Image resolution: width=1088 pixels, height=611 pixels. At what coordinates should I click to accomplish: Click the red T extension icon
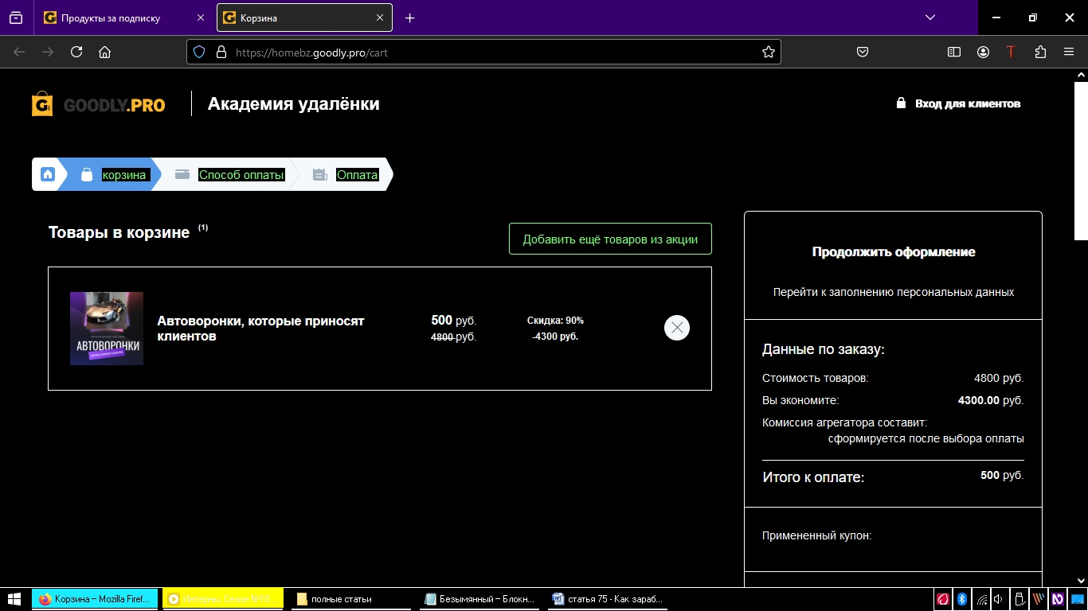point(1011,52)
